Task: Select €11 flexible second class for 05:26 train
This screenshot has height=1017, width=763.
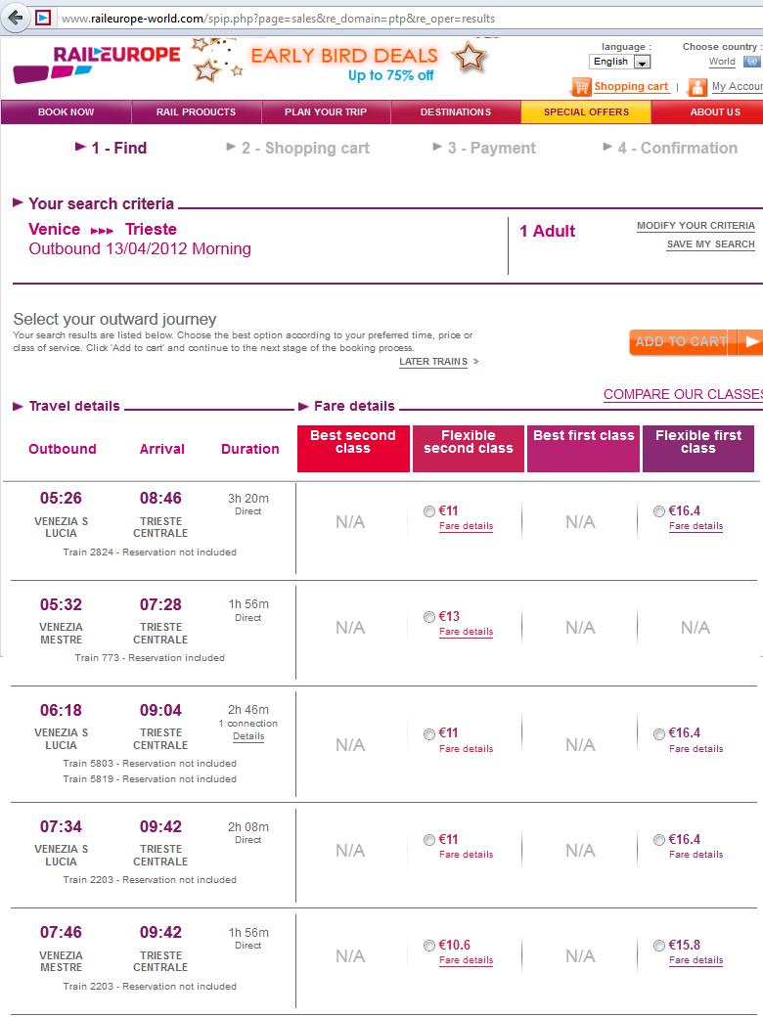Action: (429, 511)
